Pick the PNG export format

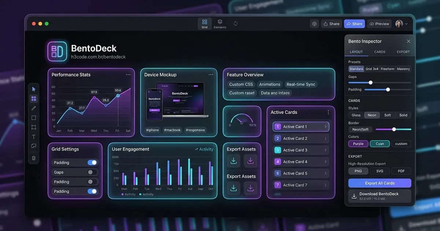coord(358,171)
